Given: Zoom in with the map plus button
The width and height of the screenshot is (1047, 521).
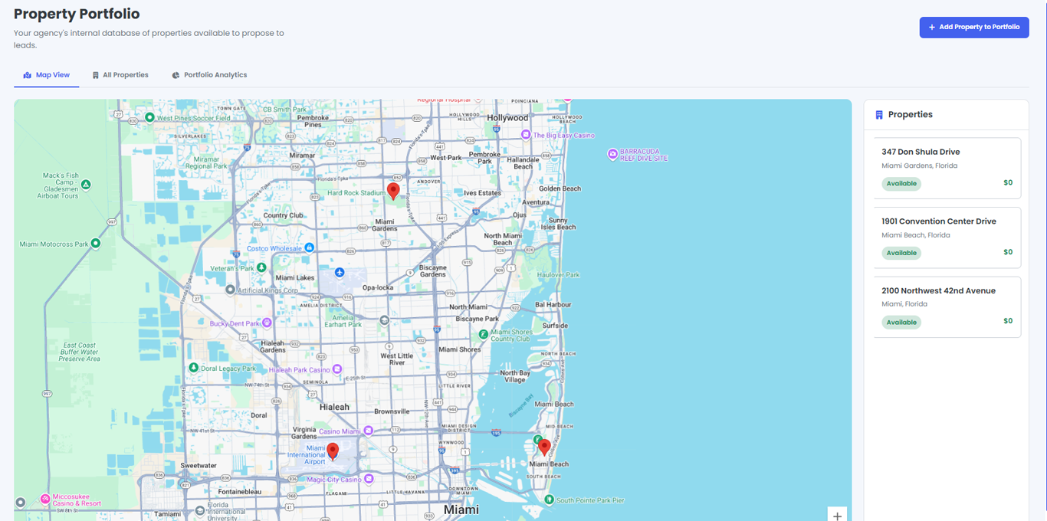Looking at the screenshot, I should point(837,516).
